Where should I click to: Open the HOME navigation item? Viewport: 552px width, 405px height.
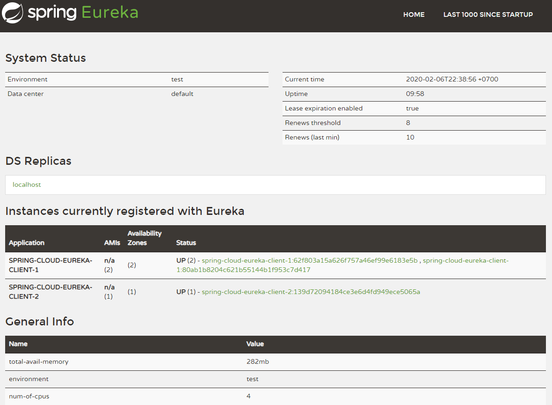pos(414,15)
